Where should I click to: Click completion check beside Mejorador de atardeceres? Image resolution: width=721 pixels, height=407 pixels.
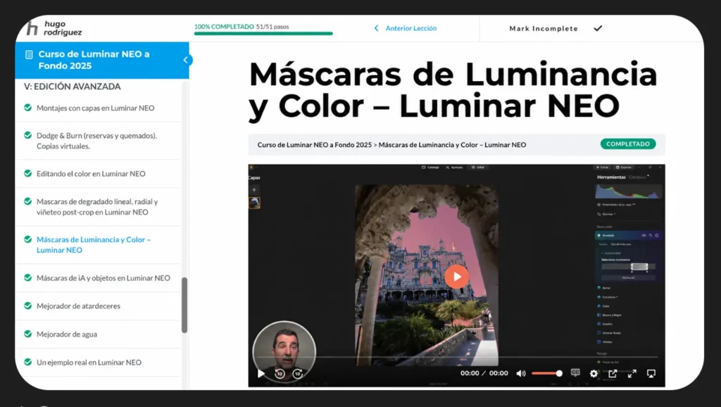(x=28, y=306)
